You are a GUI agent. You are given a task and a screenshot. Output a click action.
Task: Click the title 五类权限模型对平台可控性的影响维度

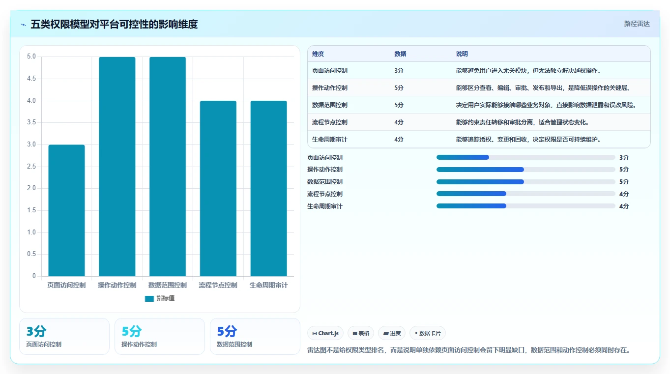click(x=114, y=24)
